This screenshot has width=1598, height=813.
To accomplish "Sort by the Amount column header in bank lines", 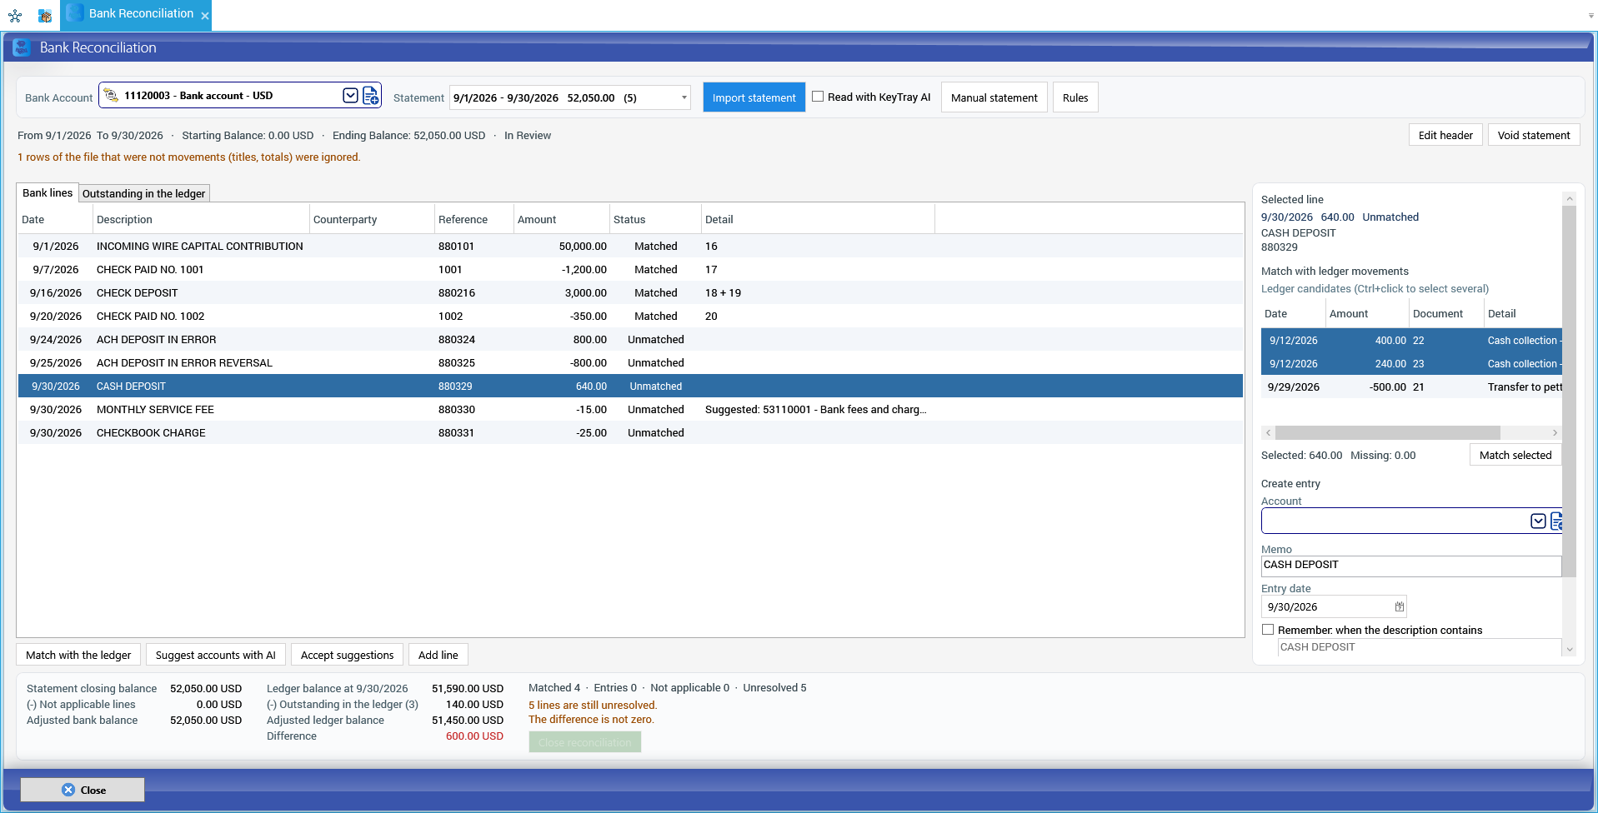I will pyautogui.click(x=561, y=220).
